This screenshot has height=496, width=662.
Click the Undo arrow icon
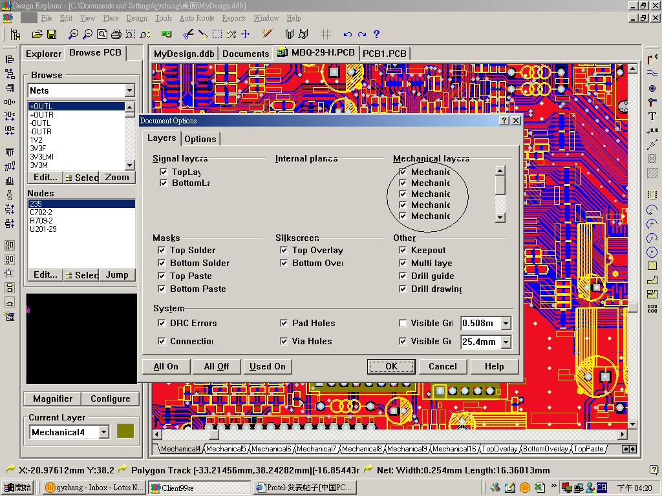click(x=348, y=34)
